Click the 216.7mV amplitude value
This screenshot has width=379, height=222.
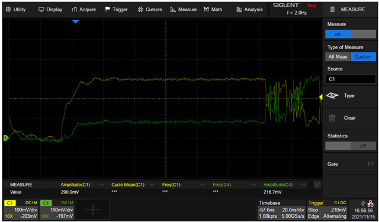tap(272, 192)
